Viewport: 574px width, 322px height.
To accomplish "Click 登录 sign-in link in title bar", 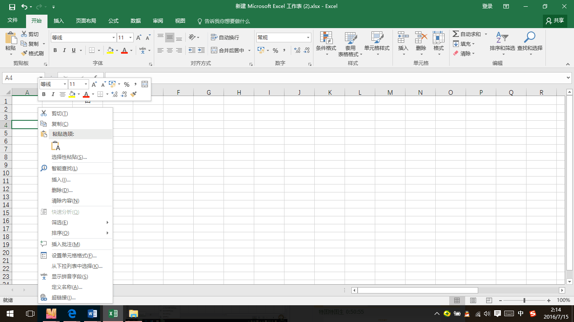I will pyautogui.click(x=487, y=6).
